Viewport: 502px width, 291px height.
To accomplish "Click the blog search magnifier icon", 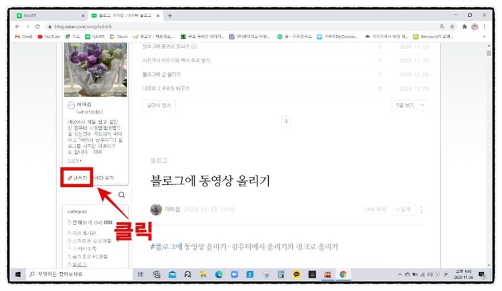I will point(122,194).
